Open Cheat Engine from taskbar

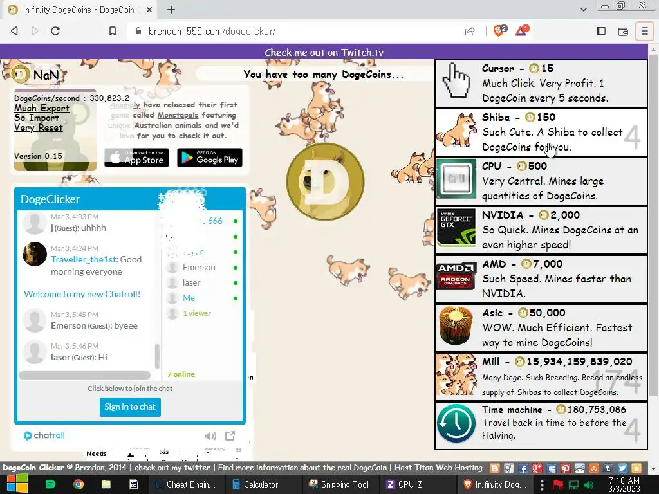click(185, 484)
